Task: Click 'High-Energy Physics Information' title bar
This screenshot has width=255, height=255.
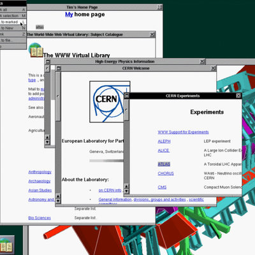Action: [125, 62]
